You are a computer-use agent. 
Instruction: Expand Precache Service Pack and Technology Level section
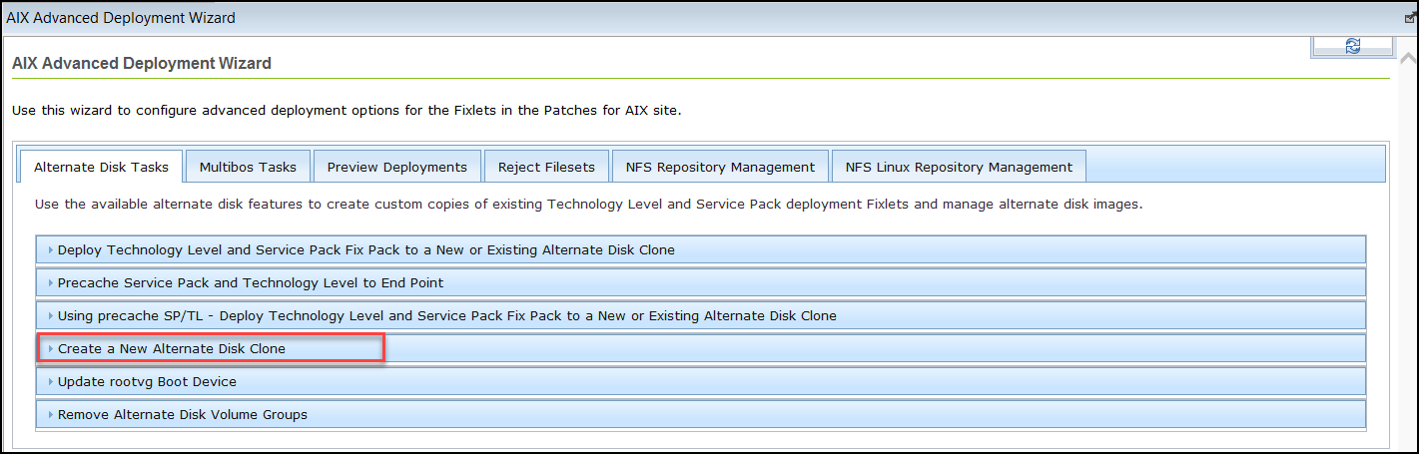(x=701, y=282)
